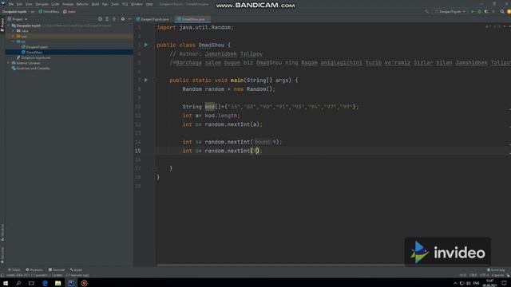
Task: Run main method from gutter arrow at line 7
Action: [x=146, y=80]
